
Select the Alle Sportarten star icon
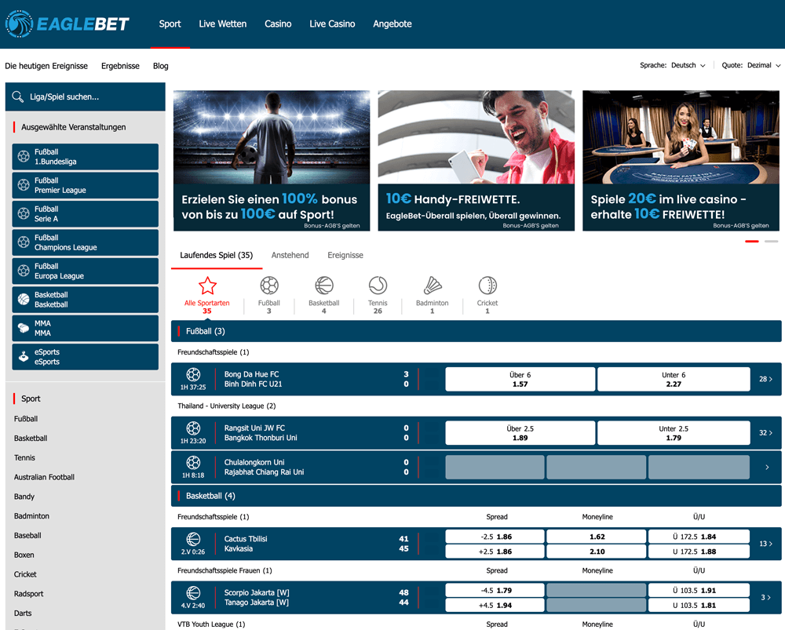[207, 286]
